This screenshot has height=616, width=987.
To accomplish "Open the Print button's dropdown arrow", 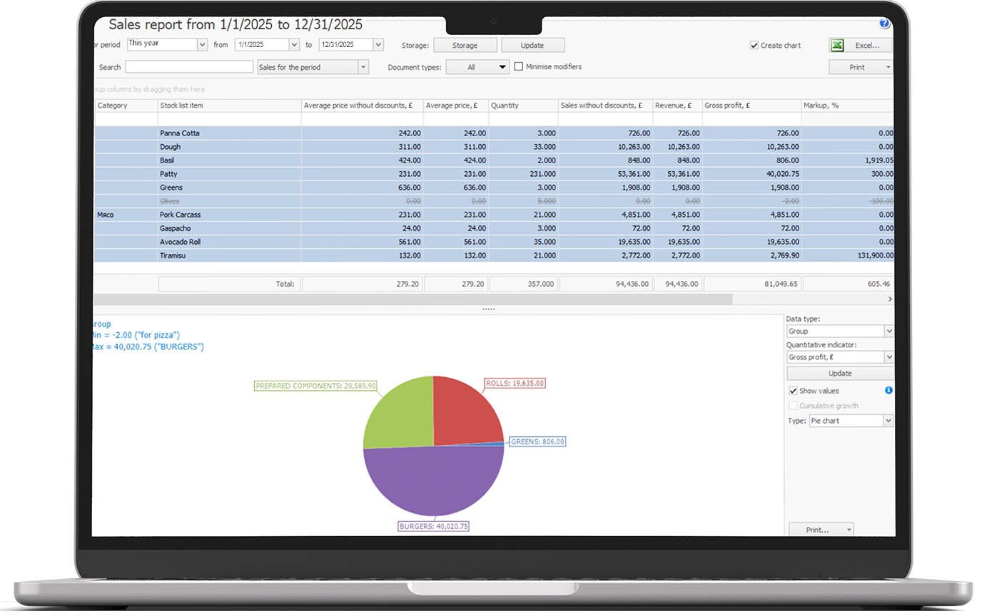I will (x=887, y=66).
